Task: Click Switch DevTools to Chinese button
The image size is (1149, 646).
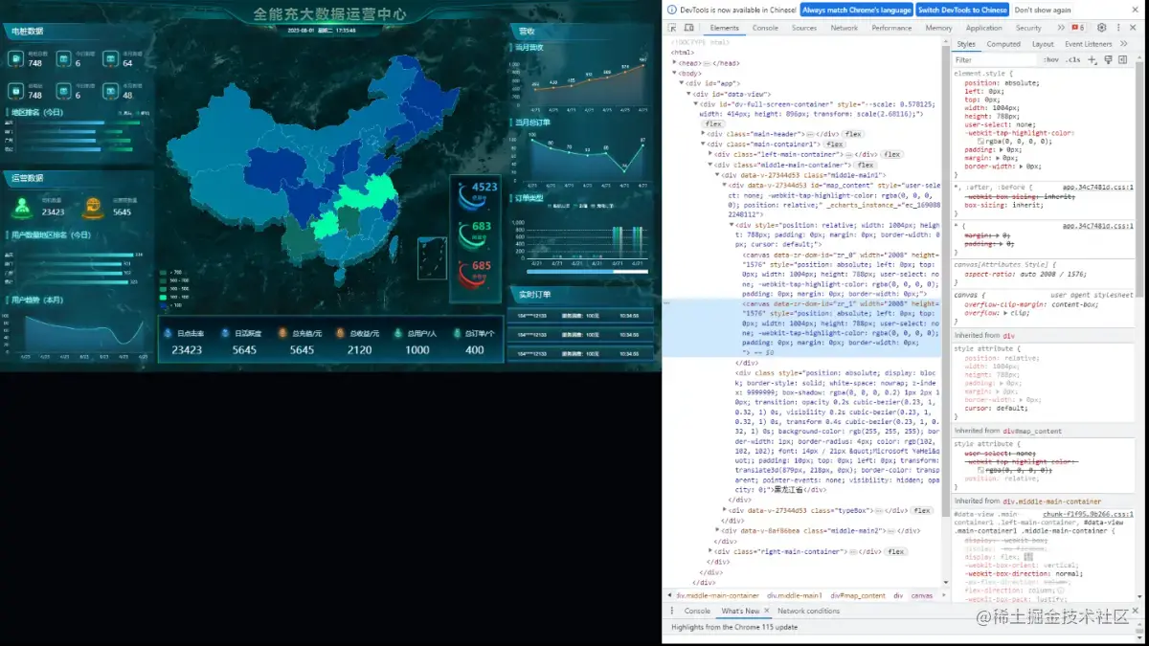Action: (962, 10)
